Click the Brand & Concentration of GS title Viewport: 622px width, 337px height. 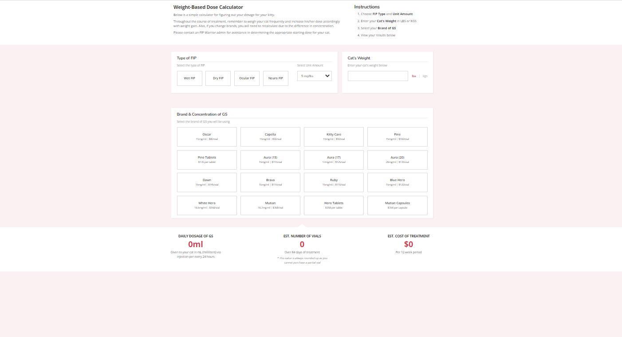tap(202, 114)
